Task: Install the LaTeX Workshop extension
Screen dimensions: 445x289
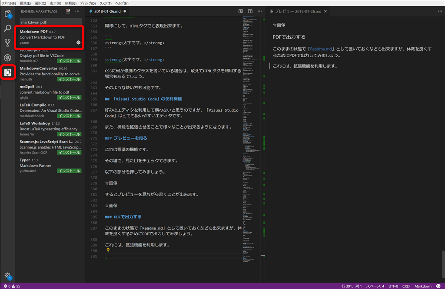Action: [x=69, y=134]
